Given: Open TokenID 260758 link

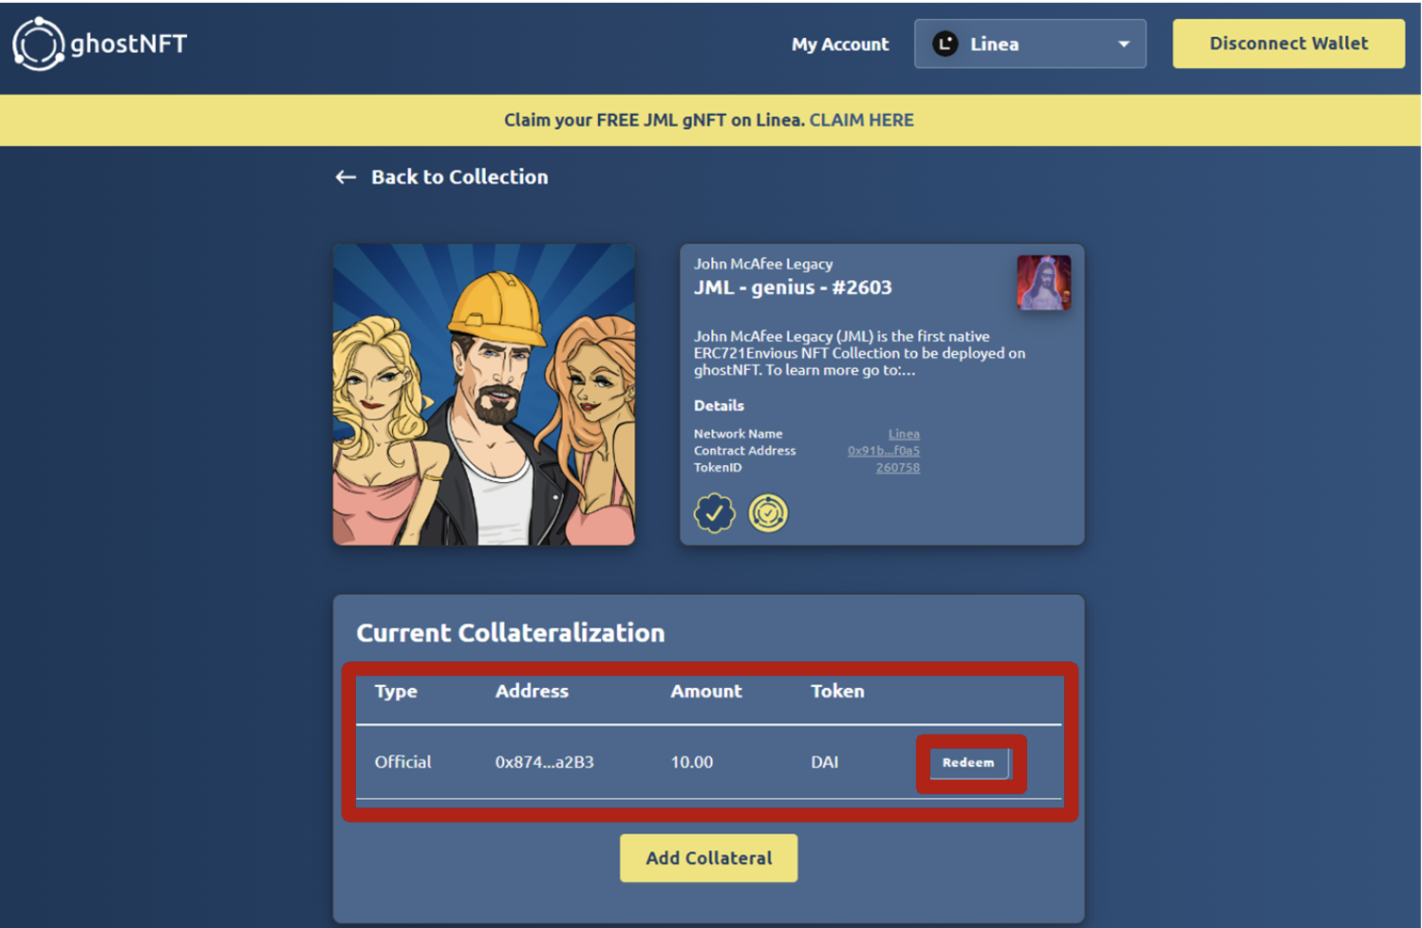Looking at the screenshot, I should point(898,468).
